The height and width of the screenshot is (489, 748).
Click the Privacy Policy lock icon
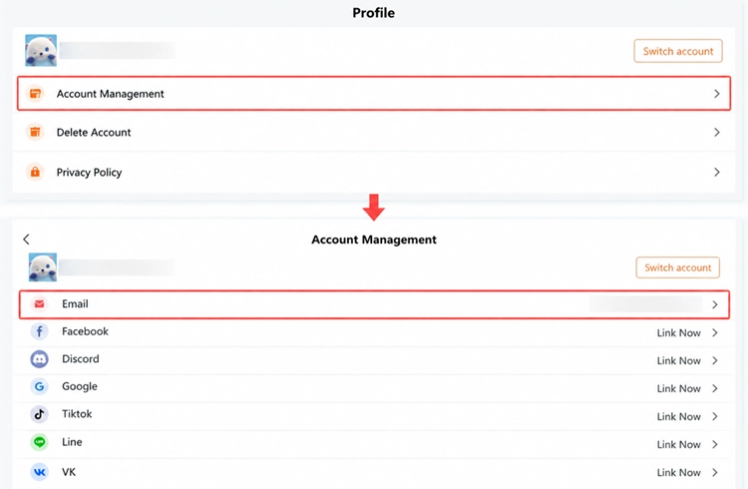35,172
